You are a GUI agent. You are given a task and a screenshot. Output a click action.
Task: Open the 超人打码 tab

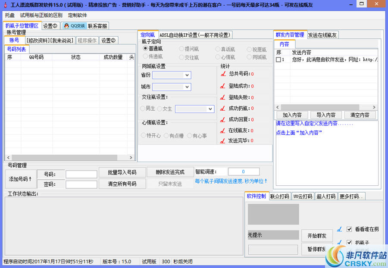[x=326, y=196]
